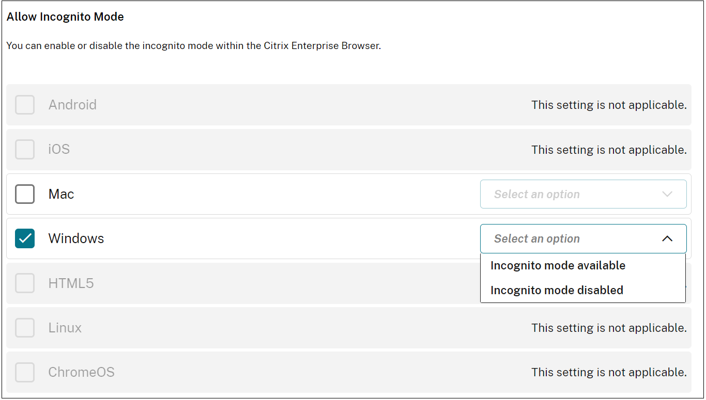Click the ChromeOS checkbox
706x400 pixels.
tap(25, 372)
